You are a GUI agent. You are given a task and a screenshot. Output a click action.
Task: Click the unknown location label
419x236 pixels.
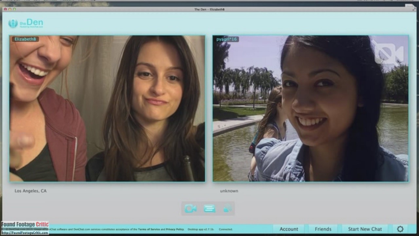pyautogui.click(x=229, y=191)
